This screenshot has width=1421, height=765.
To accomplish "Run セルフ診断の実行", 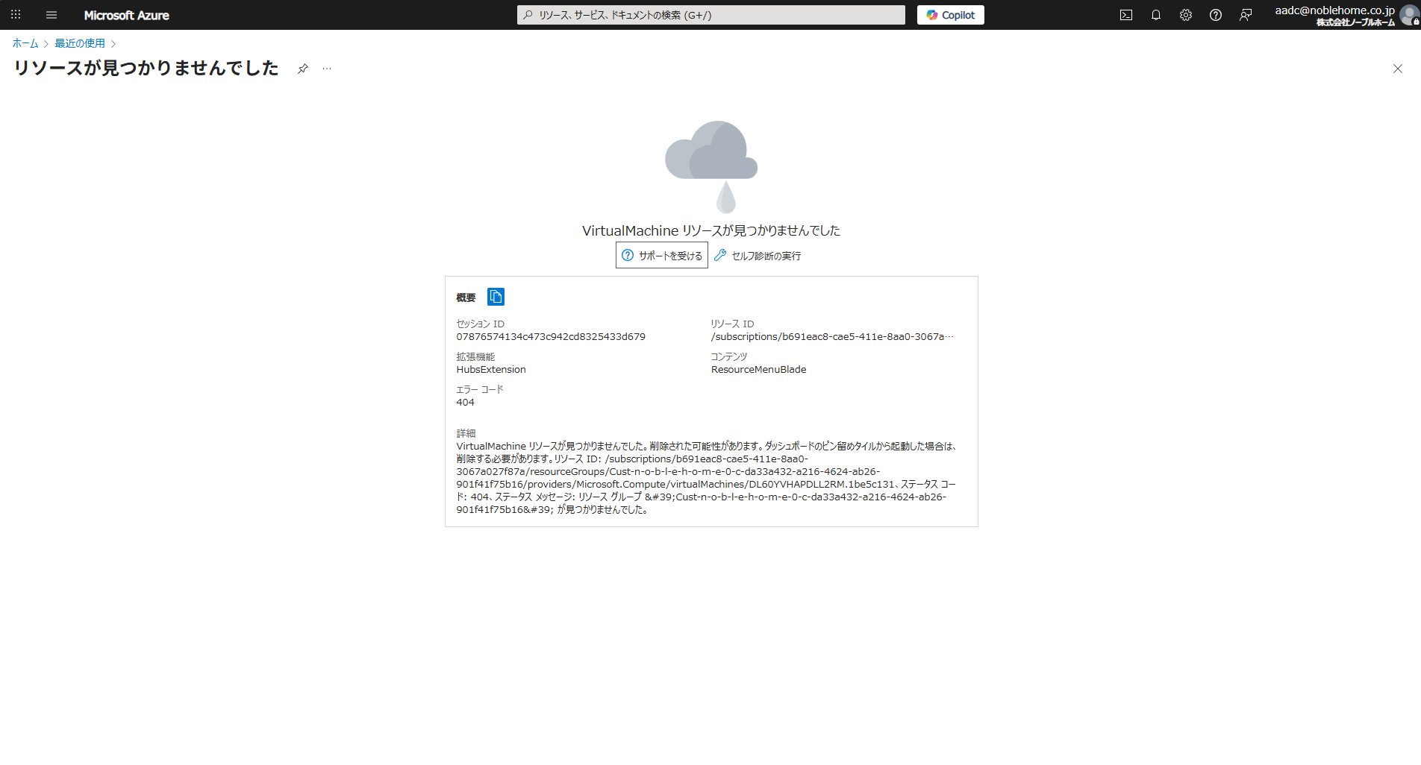I will click(x=758, y=255).
